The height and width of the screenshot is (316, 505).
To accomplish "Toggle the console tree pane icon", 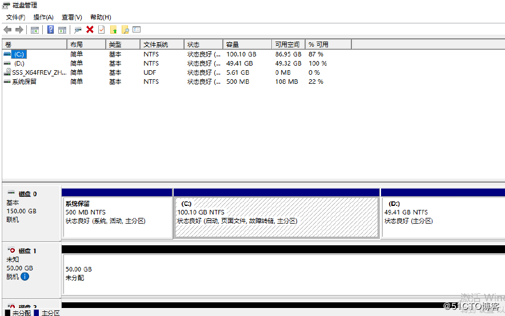I will click(x=34, y=30).
